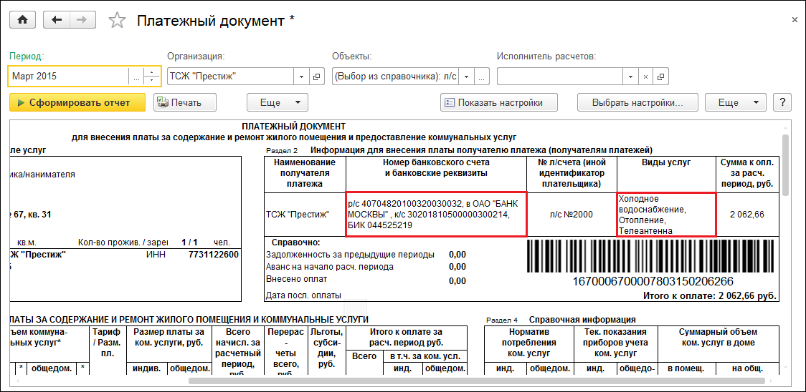Open help with the question mark button
The image size is (806, 392).
(x=783, y=102)
